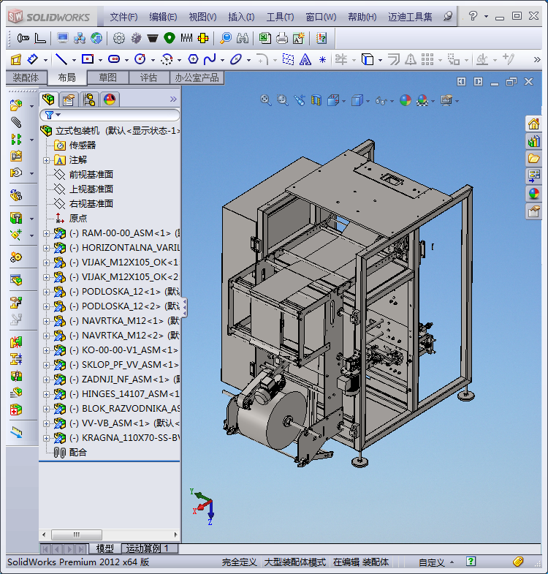548x574 pixels.
Task: Click the Smart Dimension icon
Action: (33, 59)
